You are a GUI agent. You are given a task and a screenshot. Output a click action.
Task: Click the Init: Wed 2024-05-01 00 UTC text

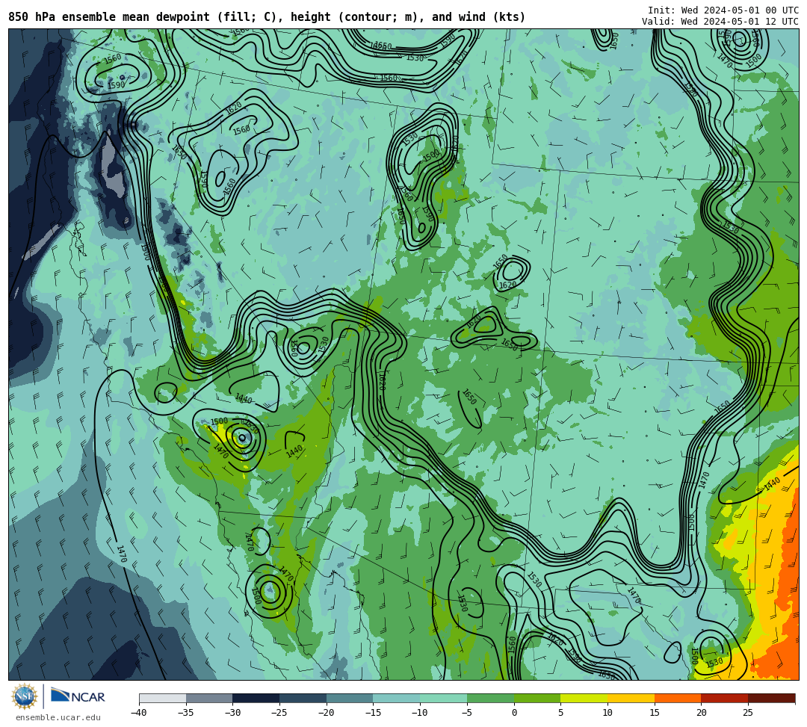click(x=723, y=10)
